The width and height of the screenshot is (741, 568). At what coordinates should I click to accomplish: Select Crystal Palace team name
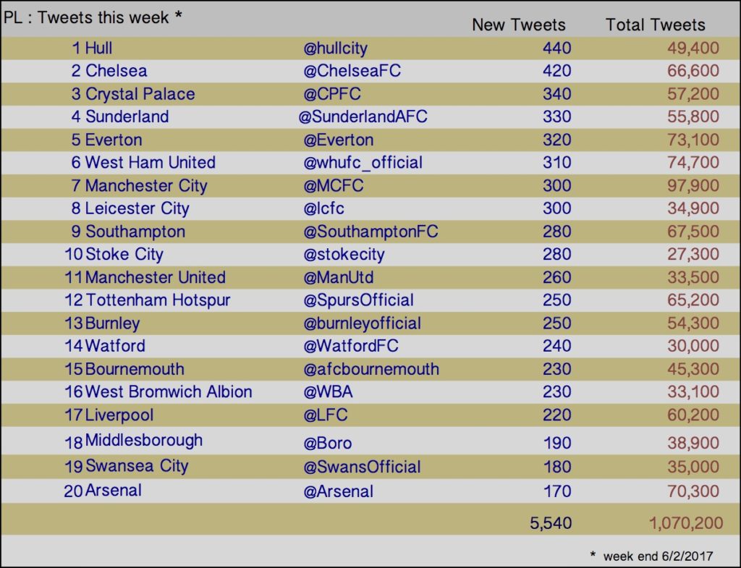[140, 94]
